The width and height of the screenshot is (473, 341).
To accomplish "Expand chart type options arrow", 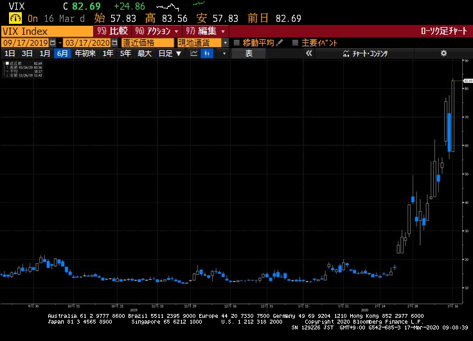I will coord(224,53).
